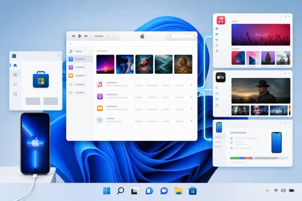Click the blue list row icon in iTunes
This screenshot has height=201, width=302.
coord(100,120)
